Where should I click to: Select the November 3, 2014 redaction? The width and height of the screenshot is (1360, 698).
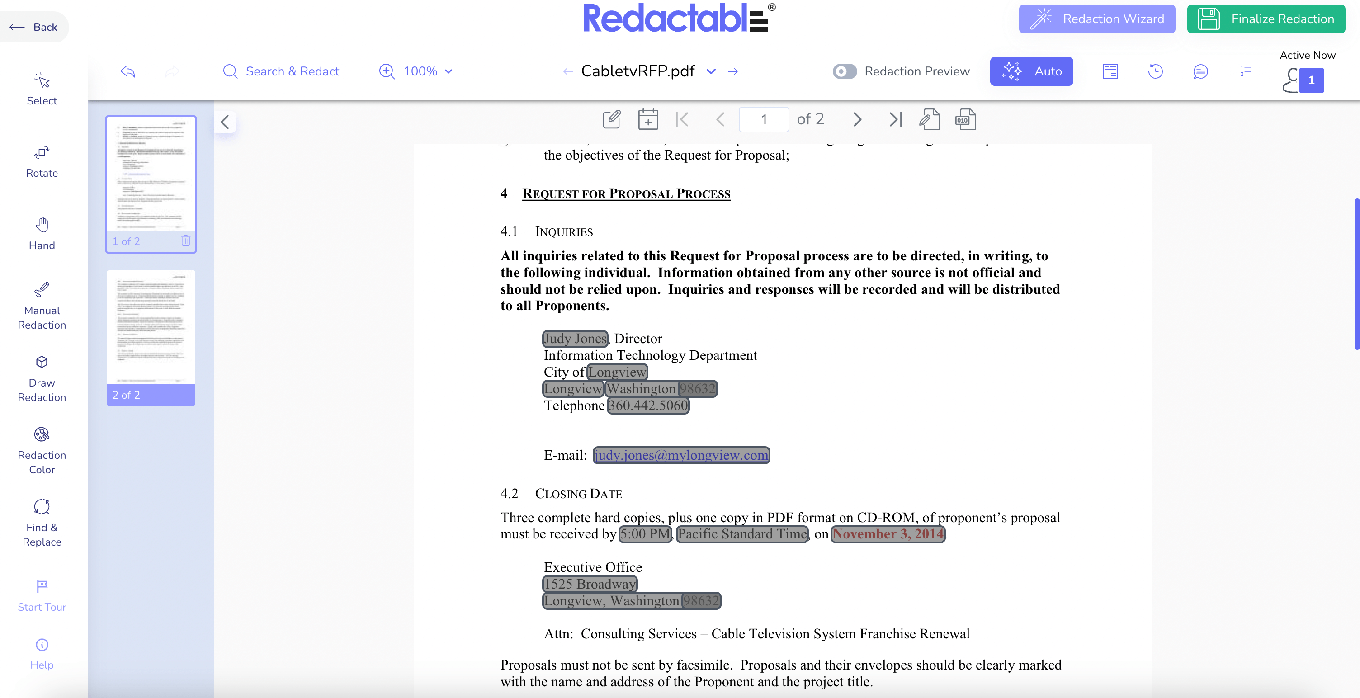pos(888,534)
